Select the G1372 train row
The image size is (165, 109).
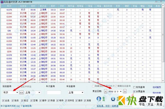(81, 62)
